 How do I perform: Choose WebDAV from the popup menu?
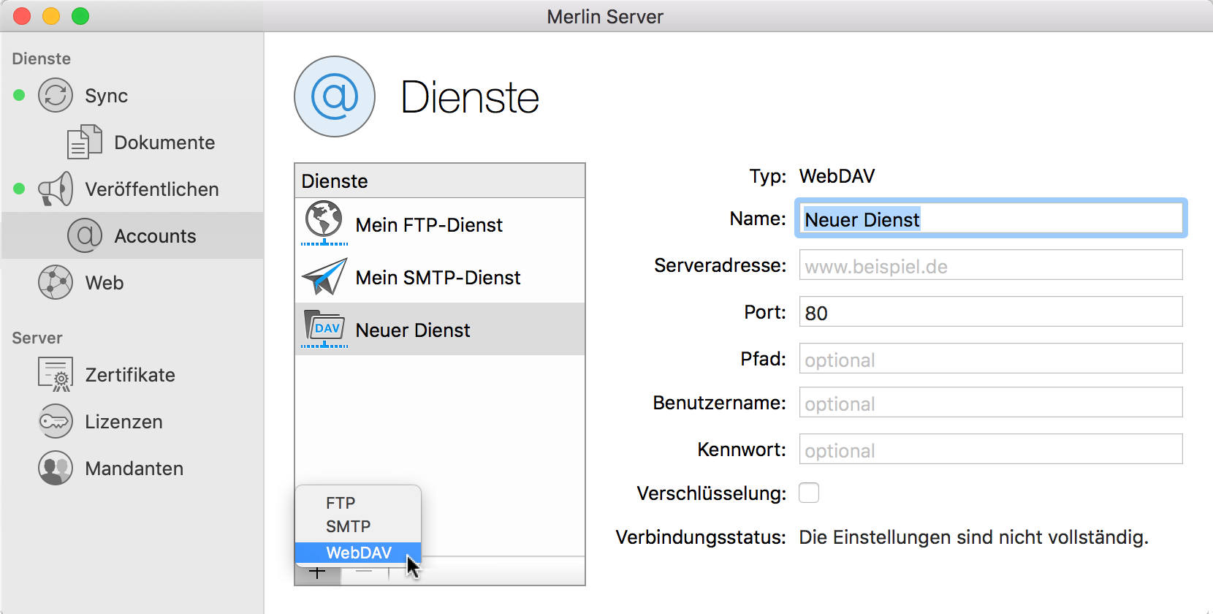coord(358,553)
